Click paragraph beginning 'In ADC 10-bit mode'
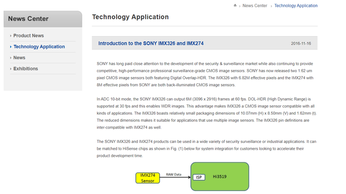This screenshot has width=346, height=194. tap(207, 113)
